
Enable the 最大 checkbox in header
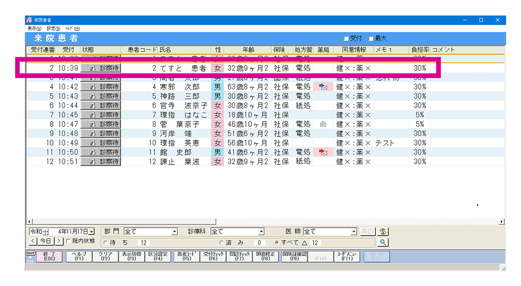point(371,39)
